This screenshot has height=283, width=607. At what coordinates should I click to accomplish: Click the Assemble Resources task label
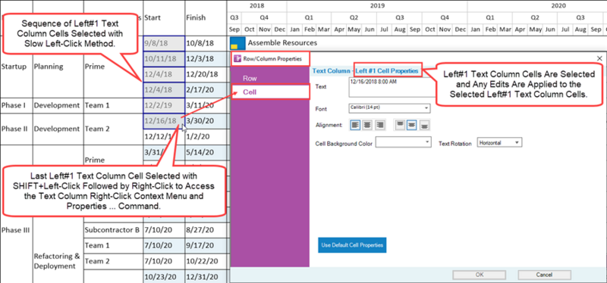click(282, 43)
